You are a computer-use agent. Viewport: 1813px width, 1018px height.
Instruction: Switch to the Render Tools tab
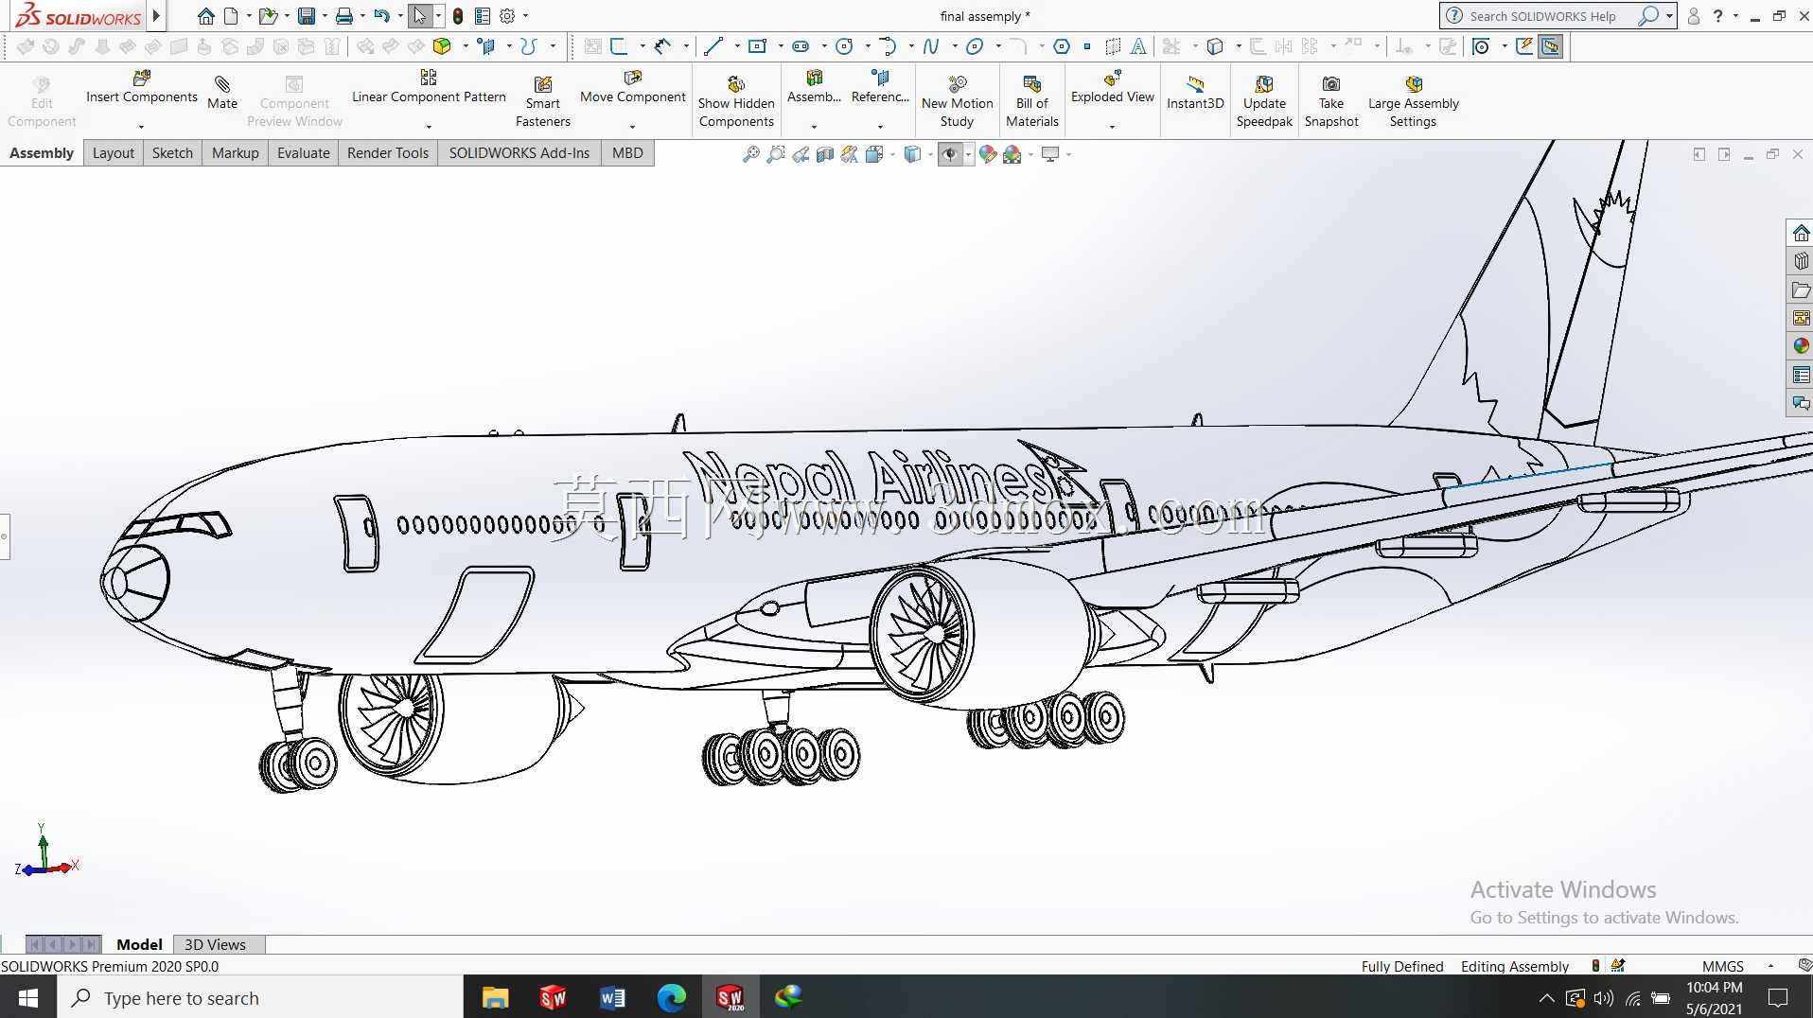tap(388, 153)
